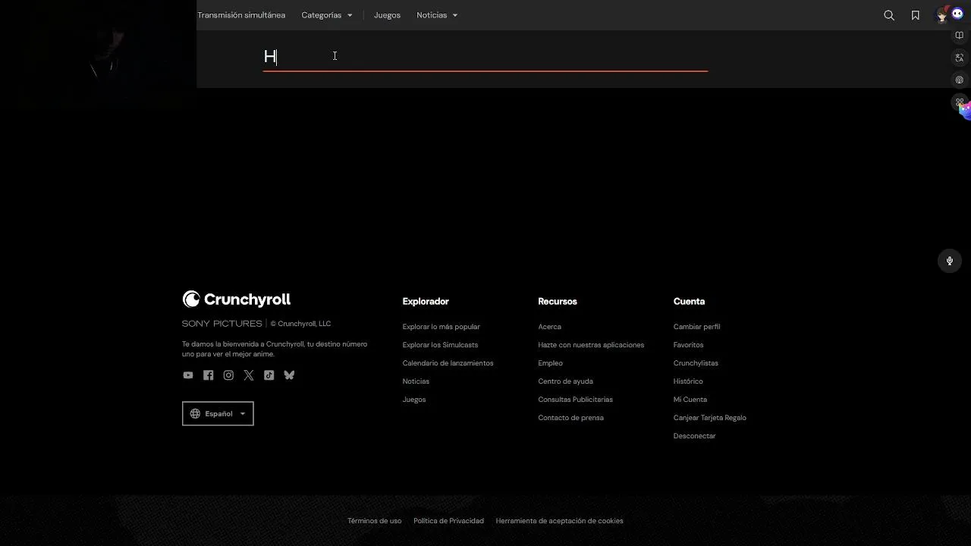Viewport: 971px width, 546px height.
Task: Open Juegos in the header navigation
Action: tap(387, 15)
